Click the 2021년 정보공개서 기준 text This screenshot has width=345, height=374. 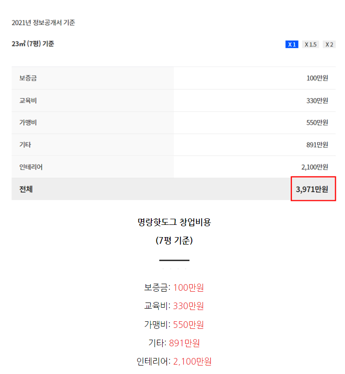(43, 23)
